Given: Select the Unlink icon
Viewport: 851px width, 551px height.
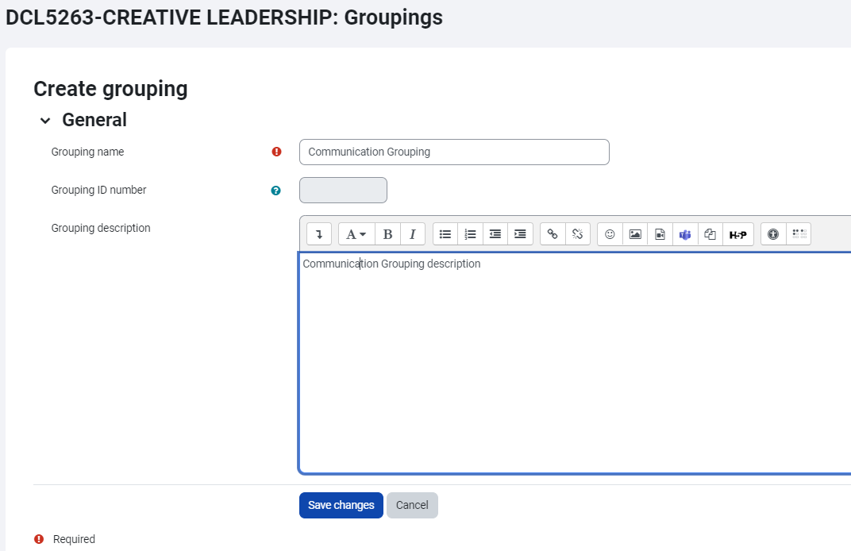Looking at the screenshot, I should coord(578,233).
